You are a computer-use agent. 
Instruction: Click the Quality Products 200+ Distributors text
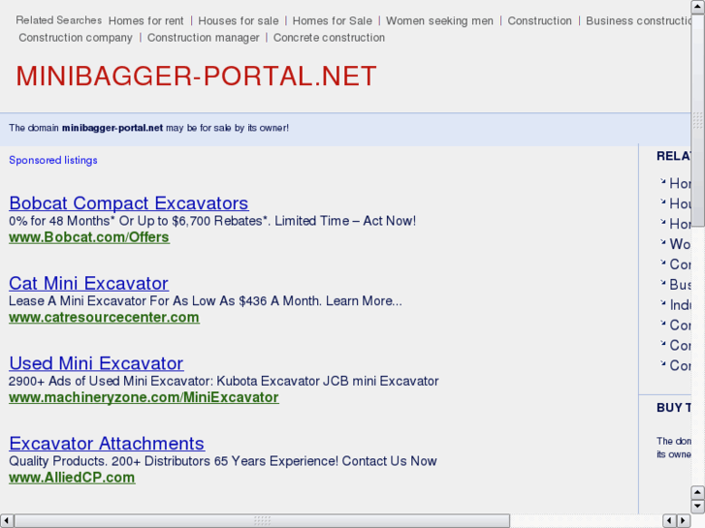tap(223, 461)
